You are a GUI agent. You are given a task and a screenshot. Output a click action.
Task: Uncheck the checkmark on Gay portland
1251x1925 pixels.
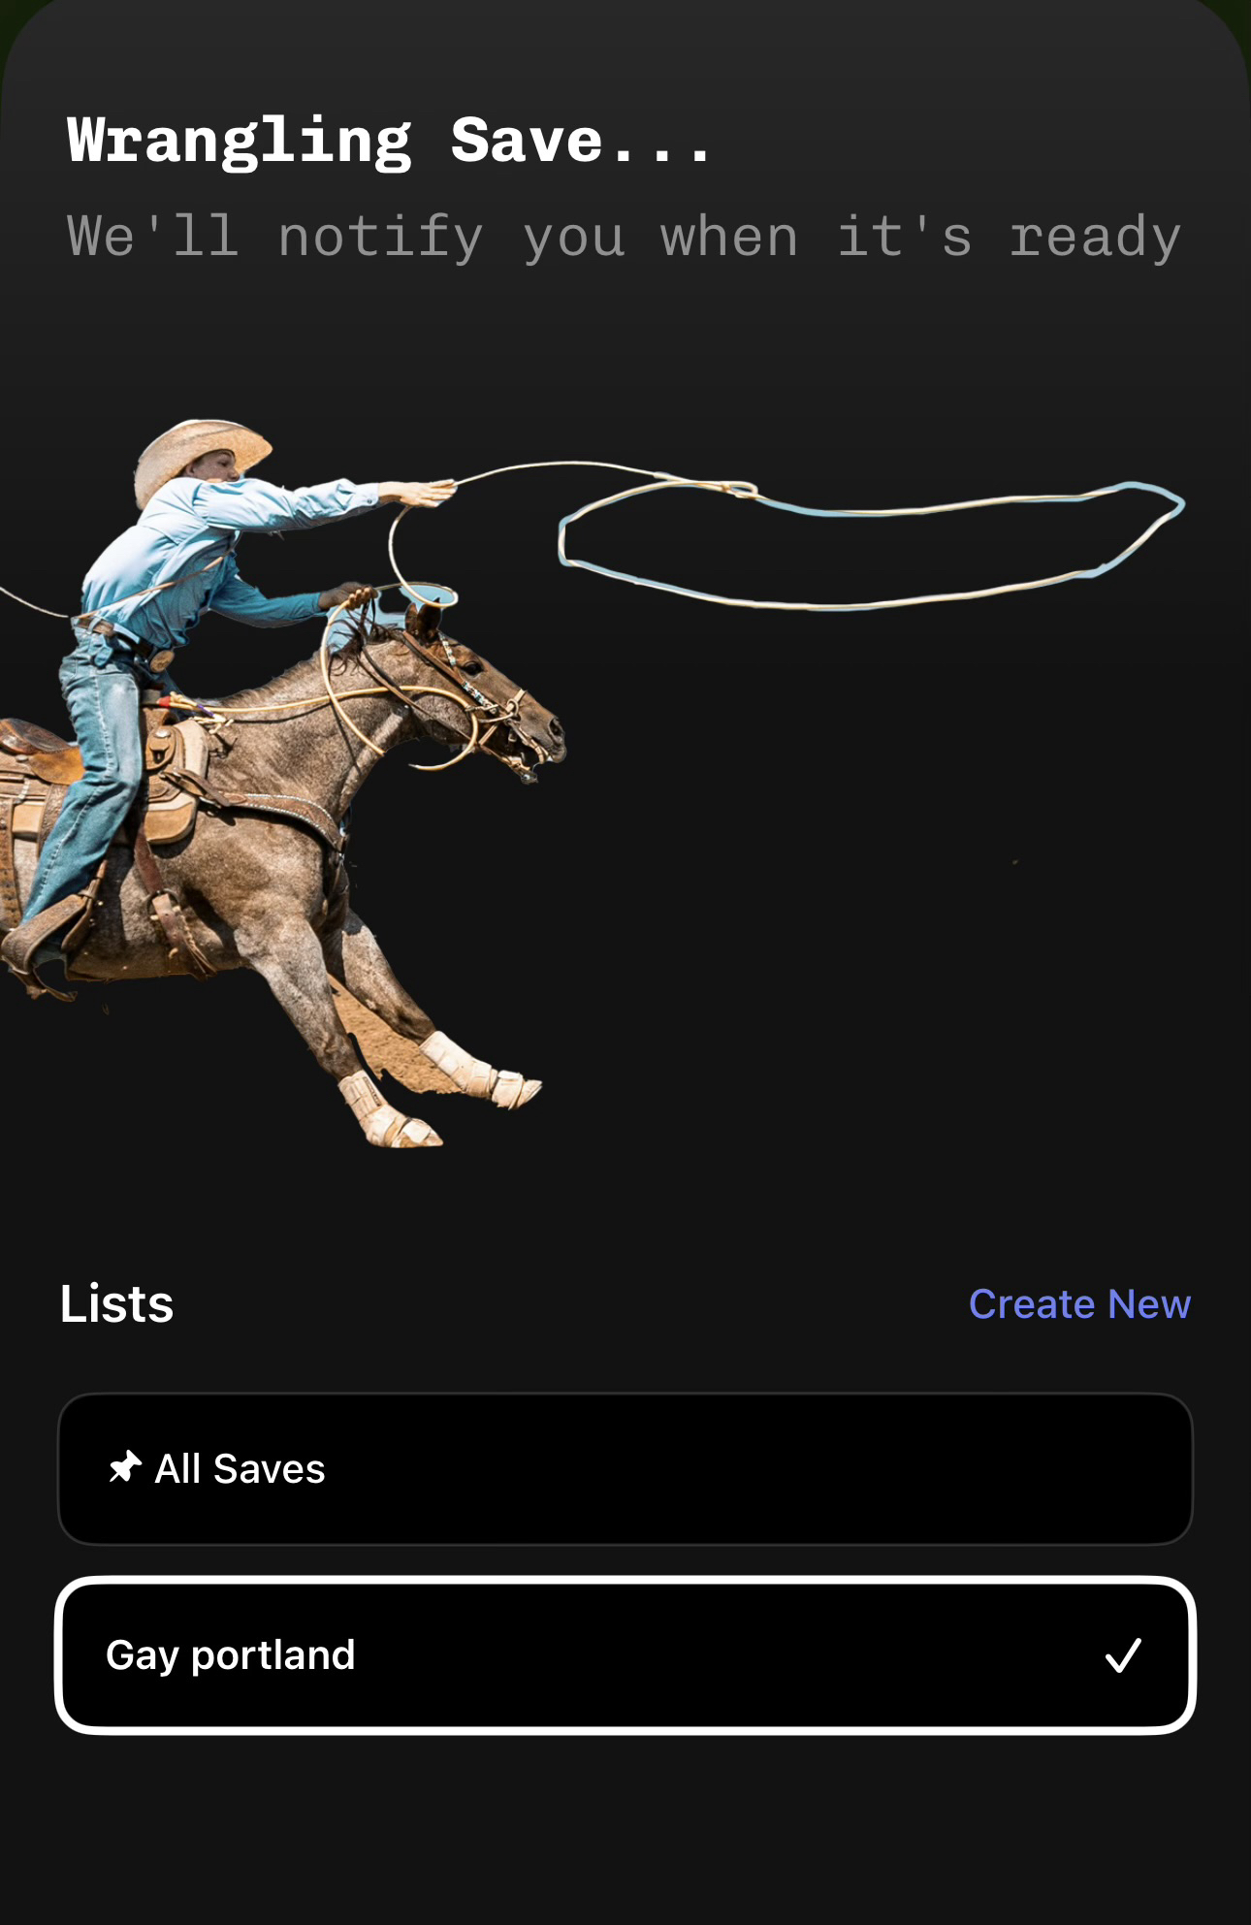1123,1655
